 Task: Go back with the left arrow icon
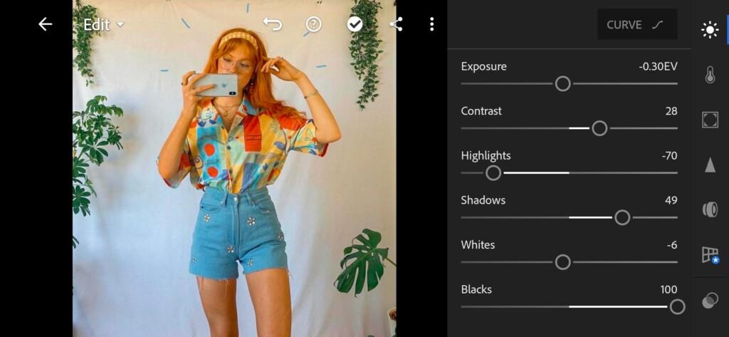[45, 24]
